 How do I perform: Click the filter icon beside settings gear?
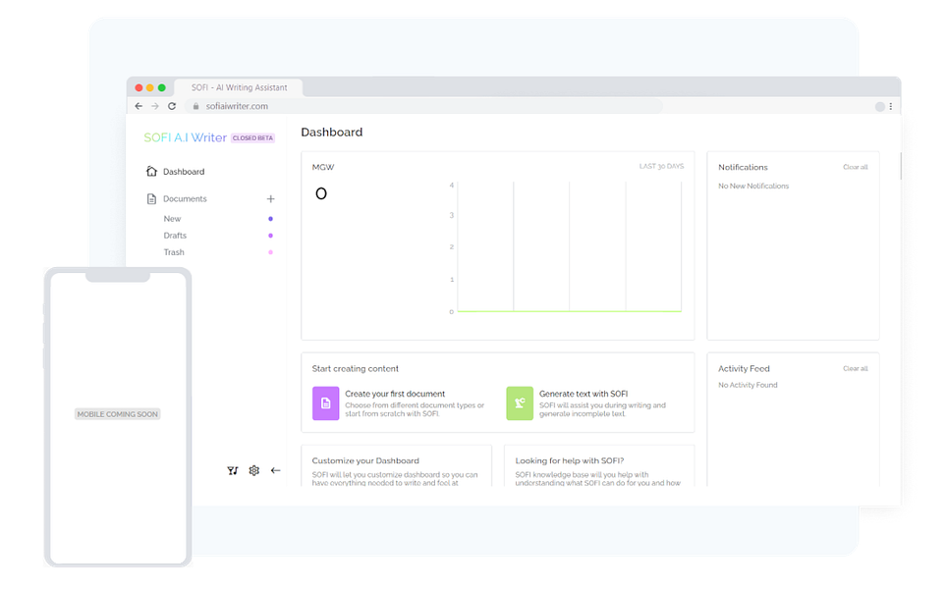click(233, 470)
